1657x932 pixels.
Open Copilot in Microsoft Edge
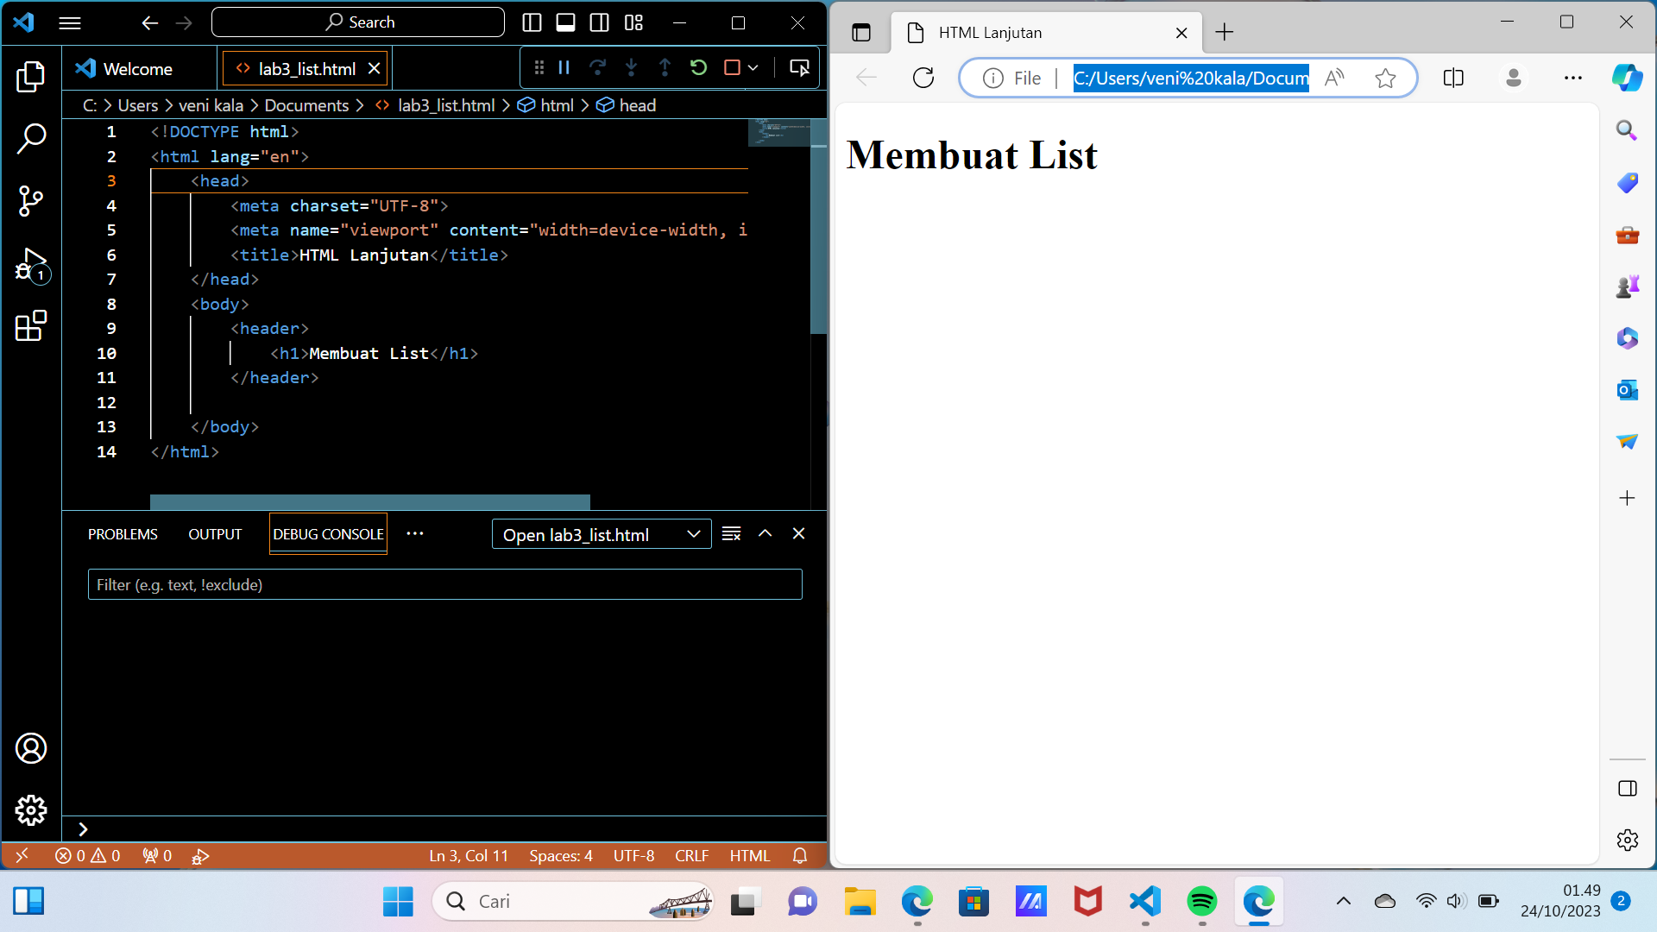(x=1628, y=78)
